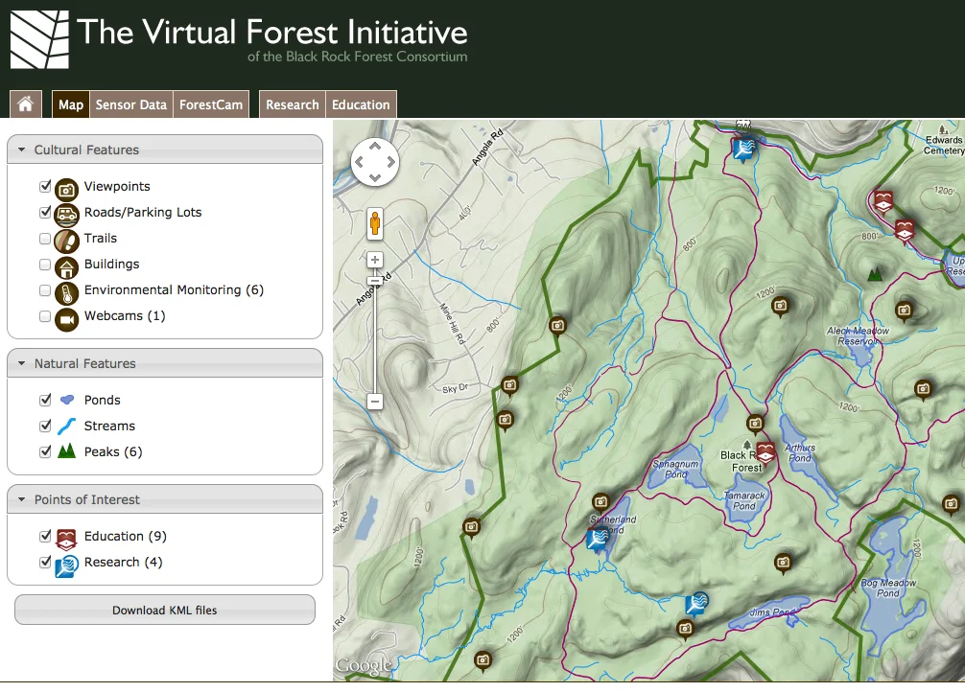Click the Research magnifier legend icon

pos(66,565)
